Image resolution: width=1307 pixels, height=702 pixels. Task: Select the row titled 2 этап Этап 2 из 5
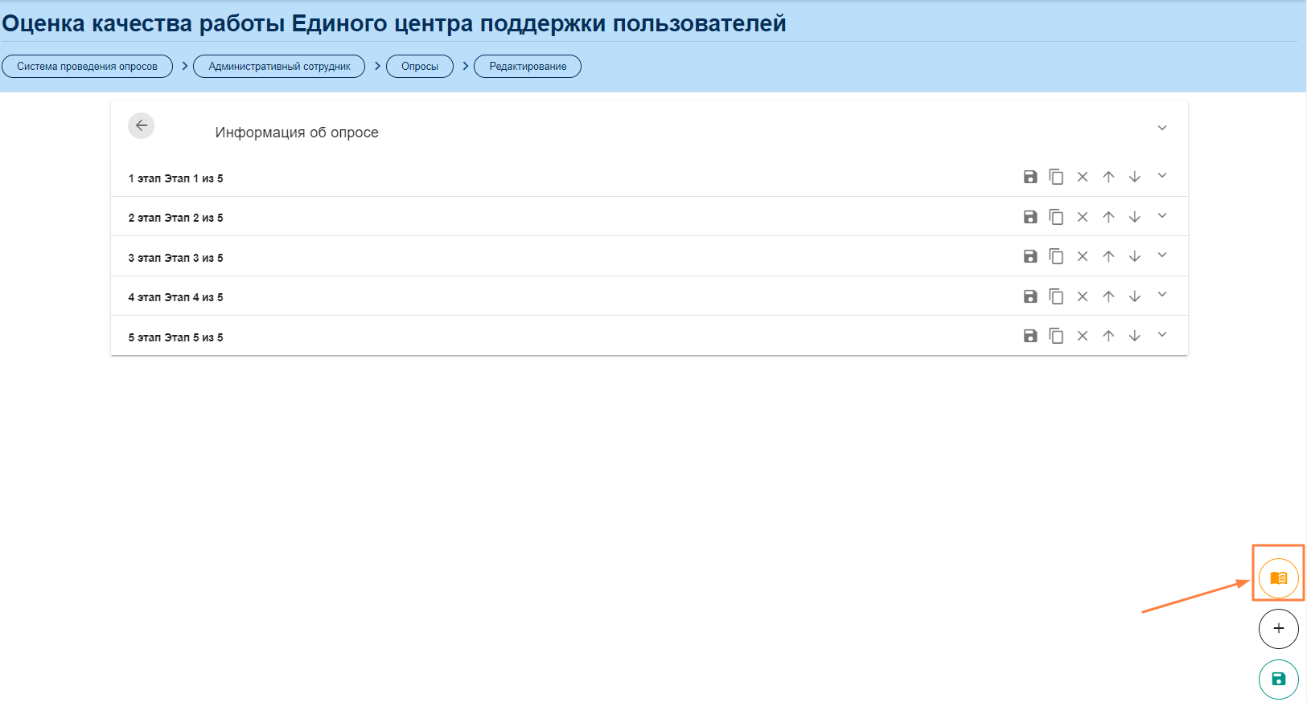click(175, 218)
